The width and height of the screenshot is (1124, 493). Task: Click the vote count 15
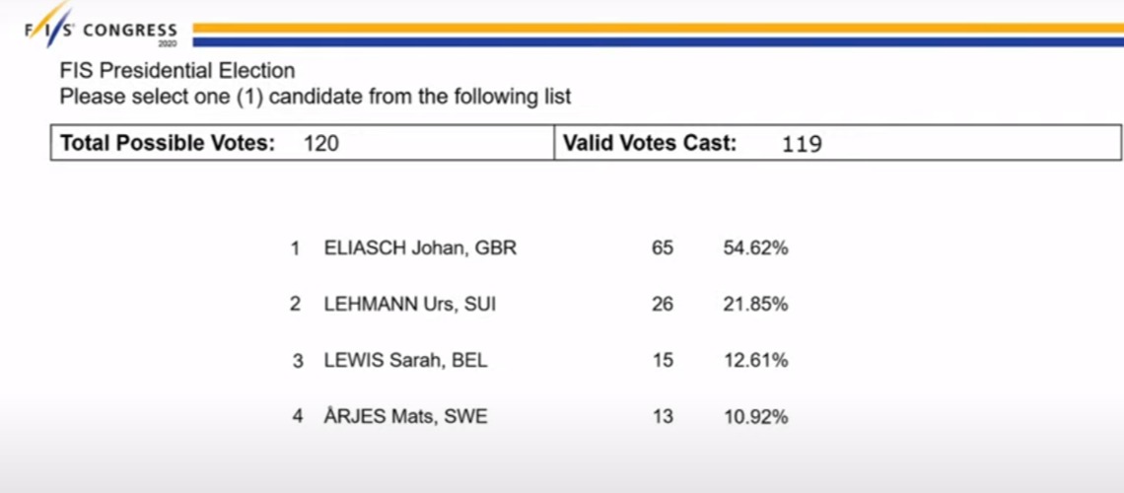coord(663,361)
